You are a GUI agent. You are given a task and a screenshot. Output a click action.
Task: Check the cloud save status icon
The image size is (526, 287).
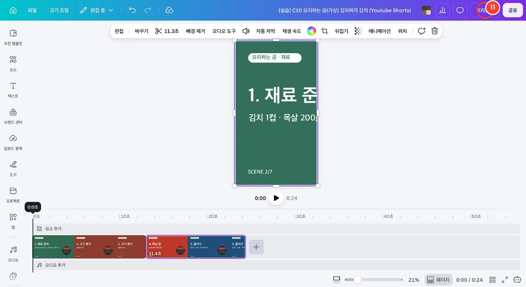pos(169,10)
